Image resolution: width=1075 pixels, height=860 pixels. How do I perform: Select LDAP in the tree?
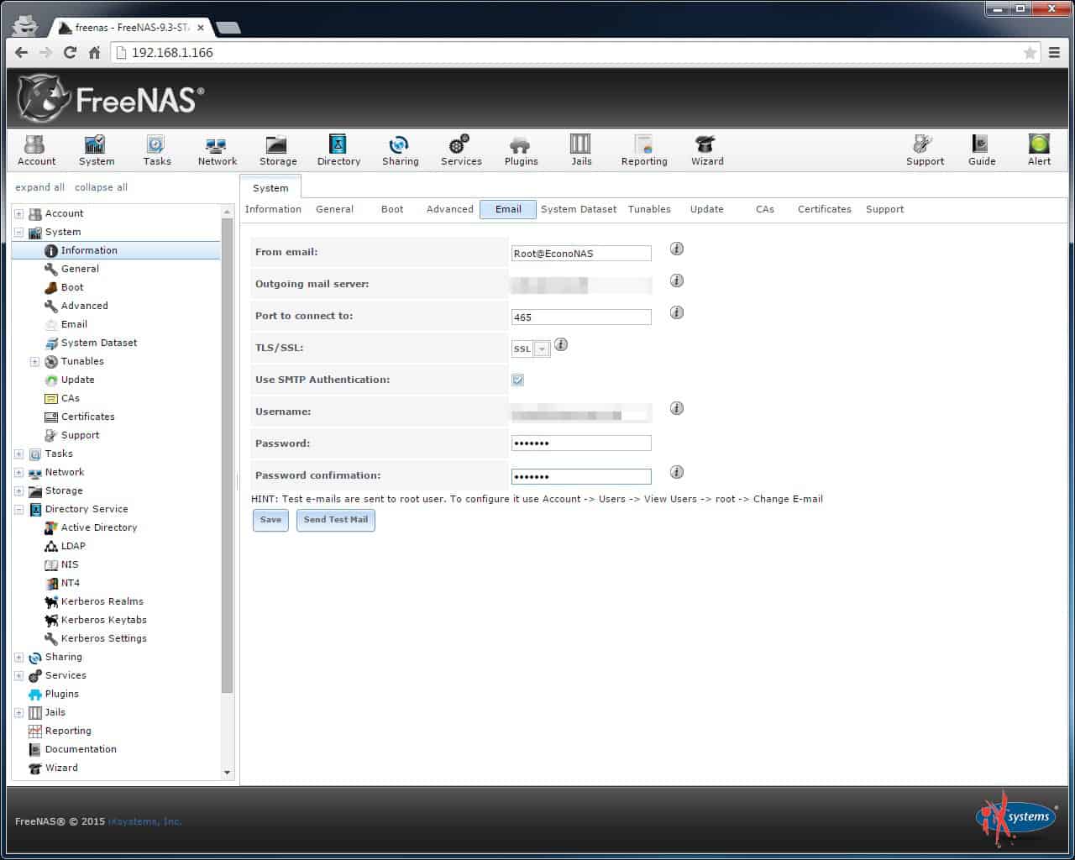[x=73, y=546]
